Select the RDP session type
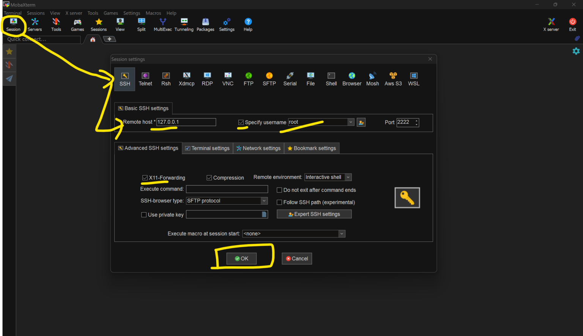 click(207, 79)
